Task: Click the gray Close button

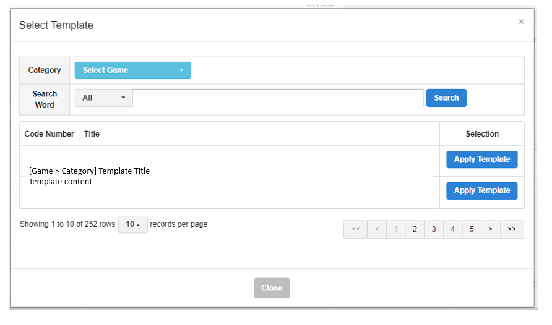Action: (272, 288)
